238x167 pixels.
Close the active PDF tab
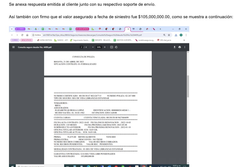128,29
